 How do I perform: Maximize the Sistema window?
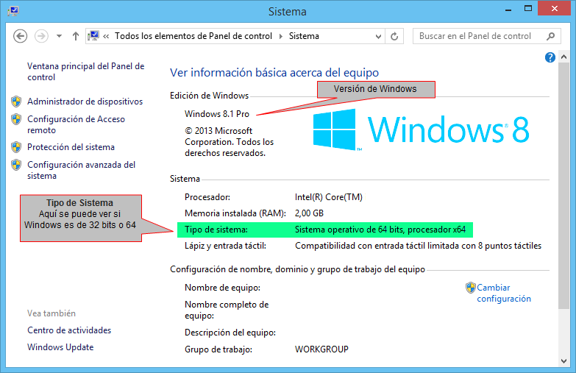pos(528,8)
